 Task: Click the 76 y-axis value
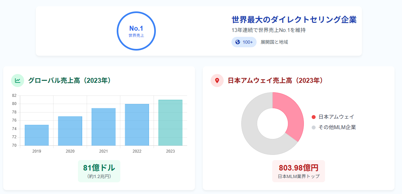click(x=14, y=121)
